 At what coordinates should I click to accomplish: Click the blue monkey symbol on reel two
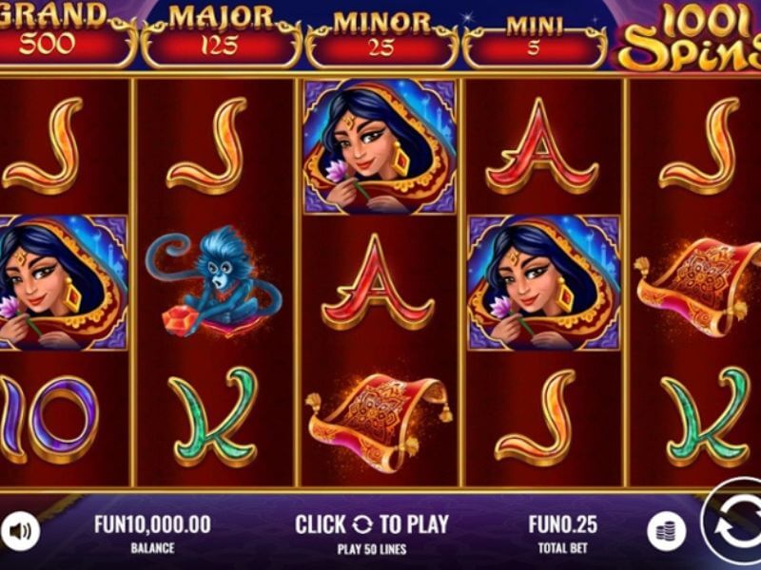[213, 282]
